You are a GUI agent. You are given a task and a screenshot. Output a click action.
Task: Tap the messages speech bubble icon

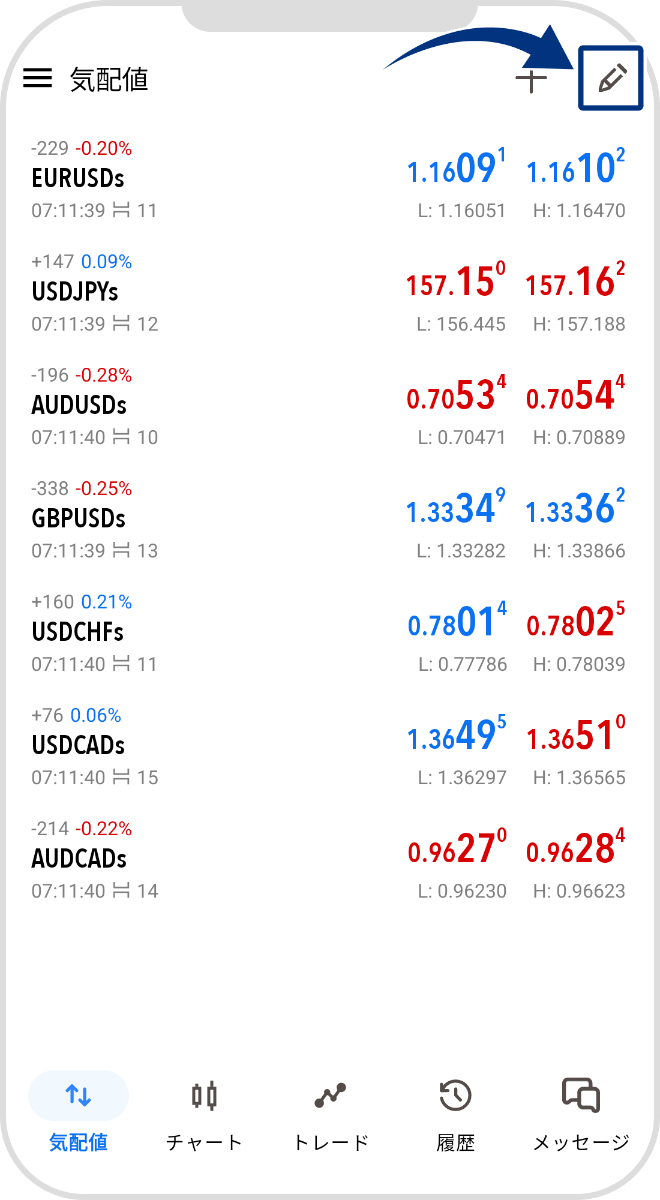coord(581,1096)
